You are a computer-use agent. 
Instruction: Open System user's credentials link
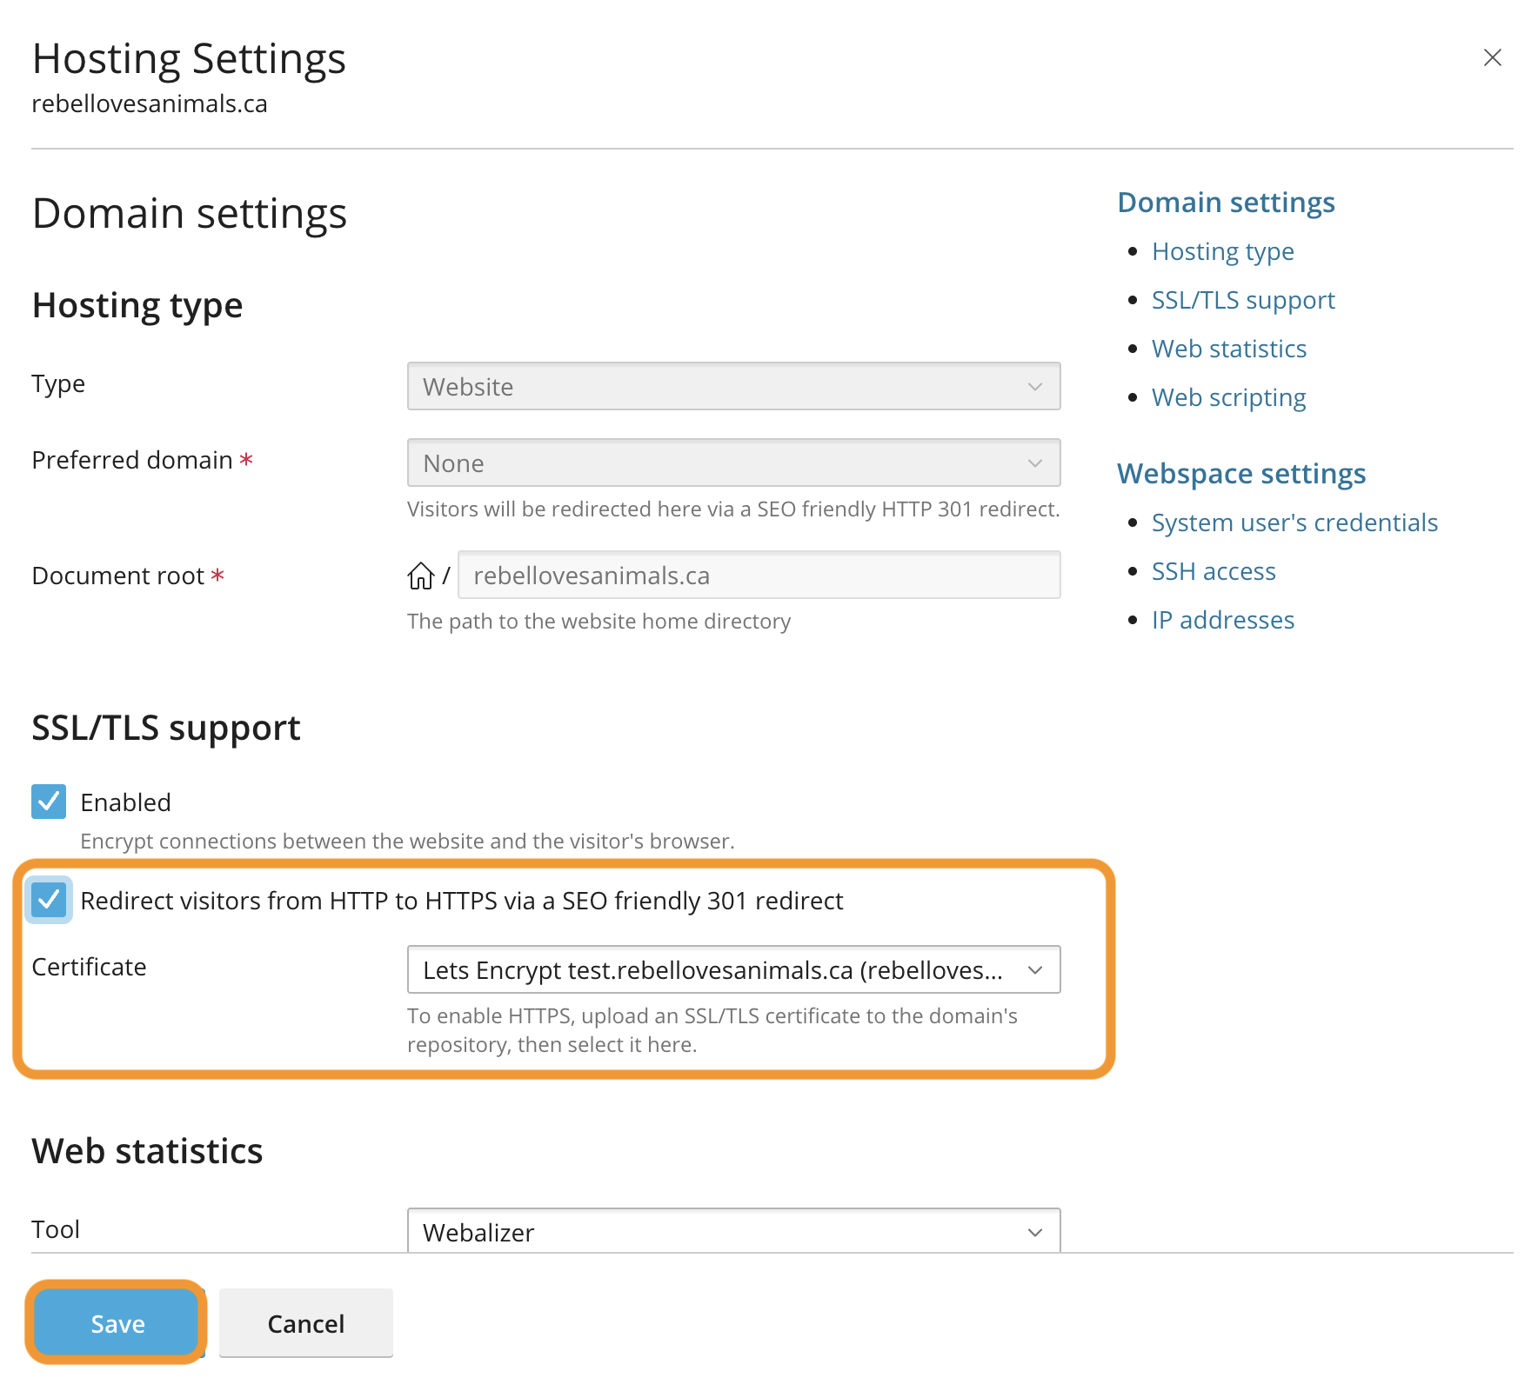coord(1294,522)
